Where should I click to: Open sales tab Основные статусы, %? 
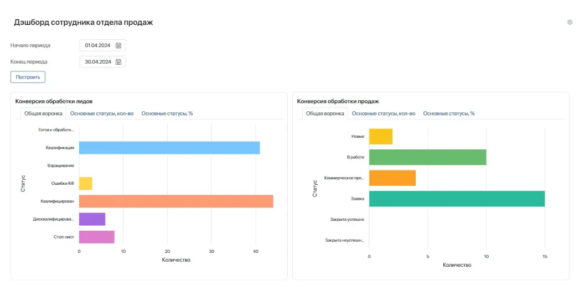pyautogui.click(x=449, y=113)
